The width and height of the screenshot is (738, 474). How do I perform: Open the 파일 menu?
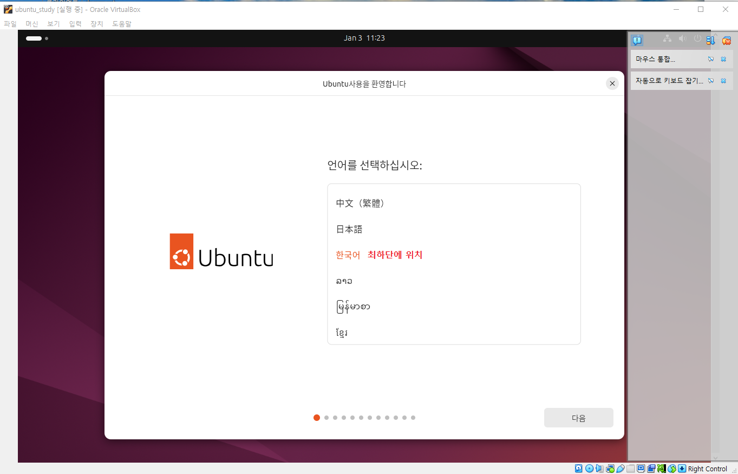coord(10,24)
